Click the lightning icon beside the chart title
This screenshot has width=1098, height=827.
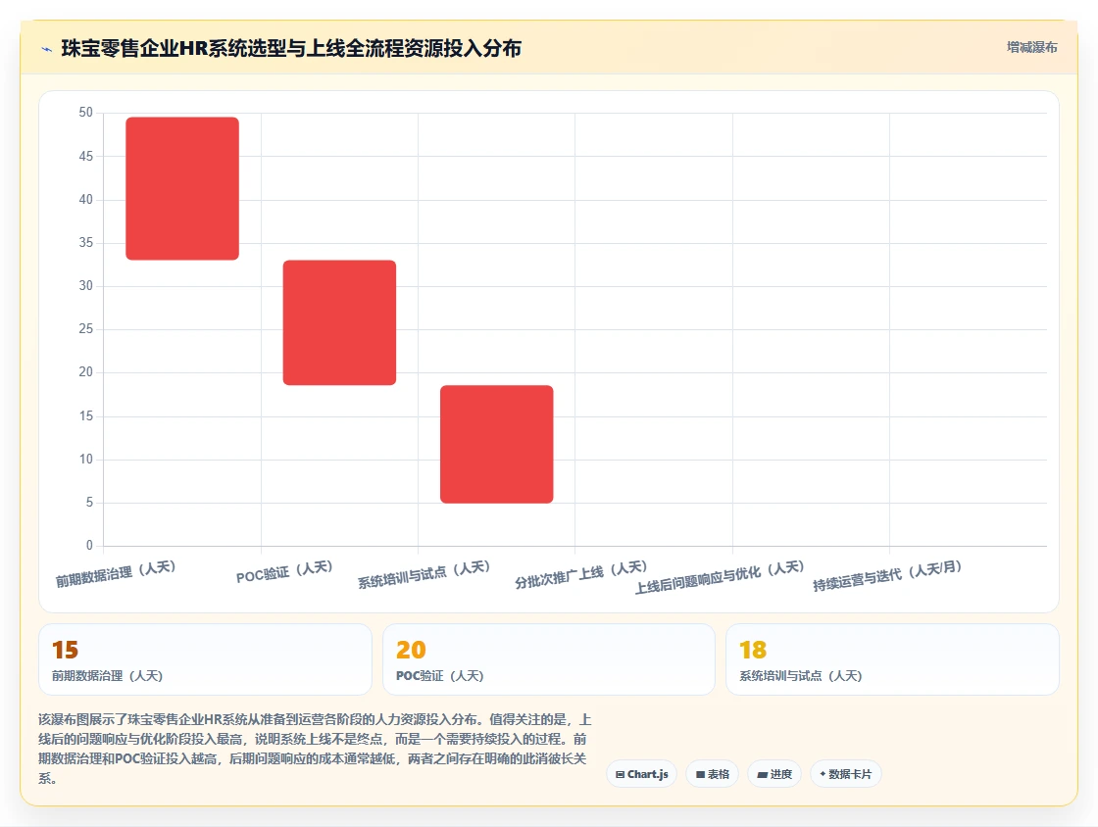pos(47,49)
